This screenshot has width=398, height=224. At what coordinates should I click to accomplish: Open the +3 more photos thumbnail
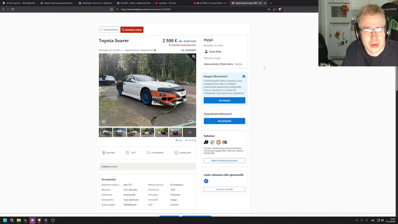[x=189, y=132]
